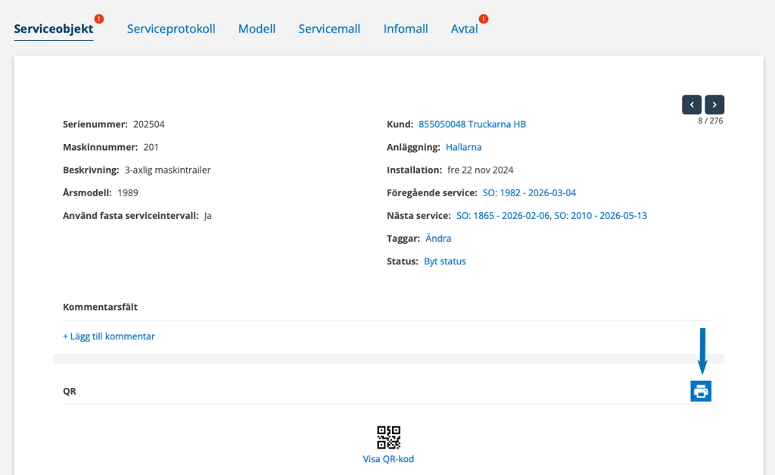
Task: Click Ändra to edit tags
Action: [x=438, y=238]
